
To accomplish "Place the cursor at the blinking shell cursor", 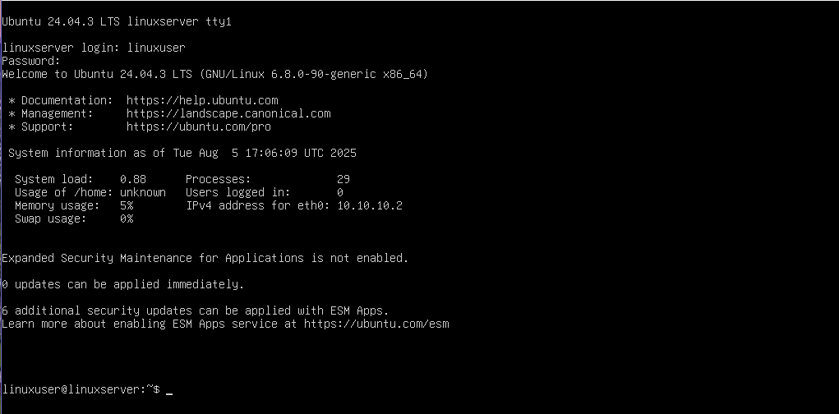I will click(x=169, y=390).
